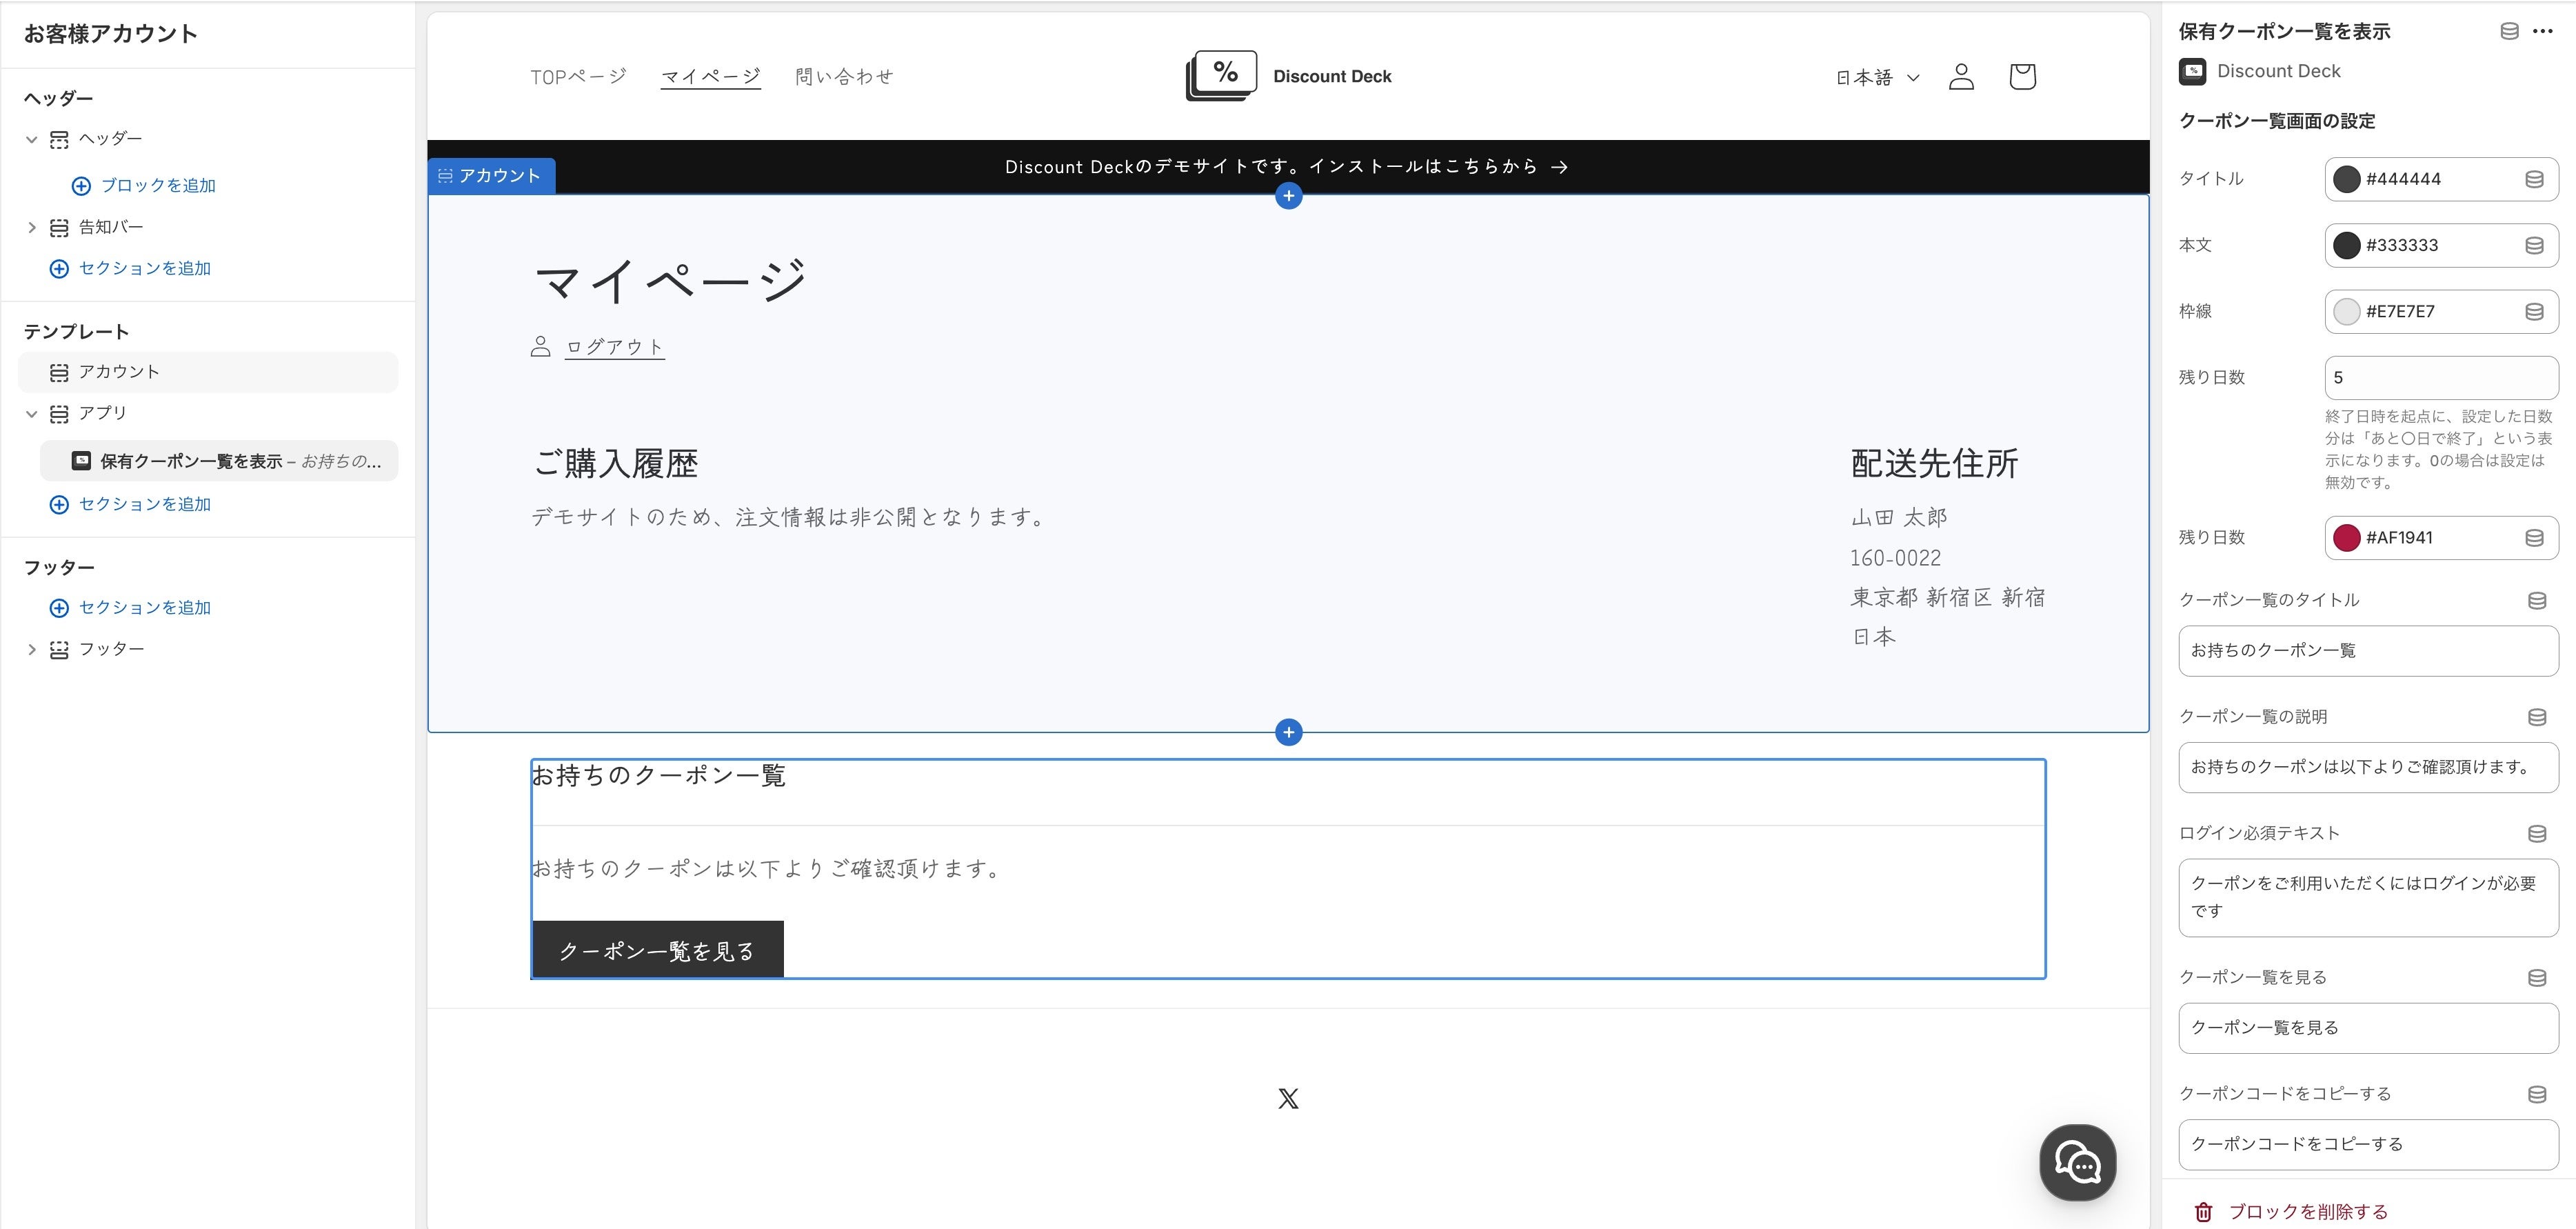
Task: Open the account user icon in header
Action: coord(1961,77)
